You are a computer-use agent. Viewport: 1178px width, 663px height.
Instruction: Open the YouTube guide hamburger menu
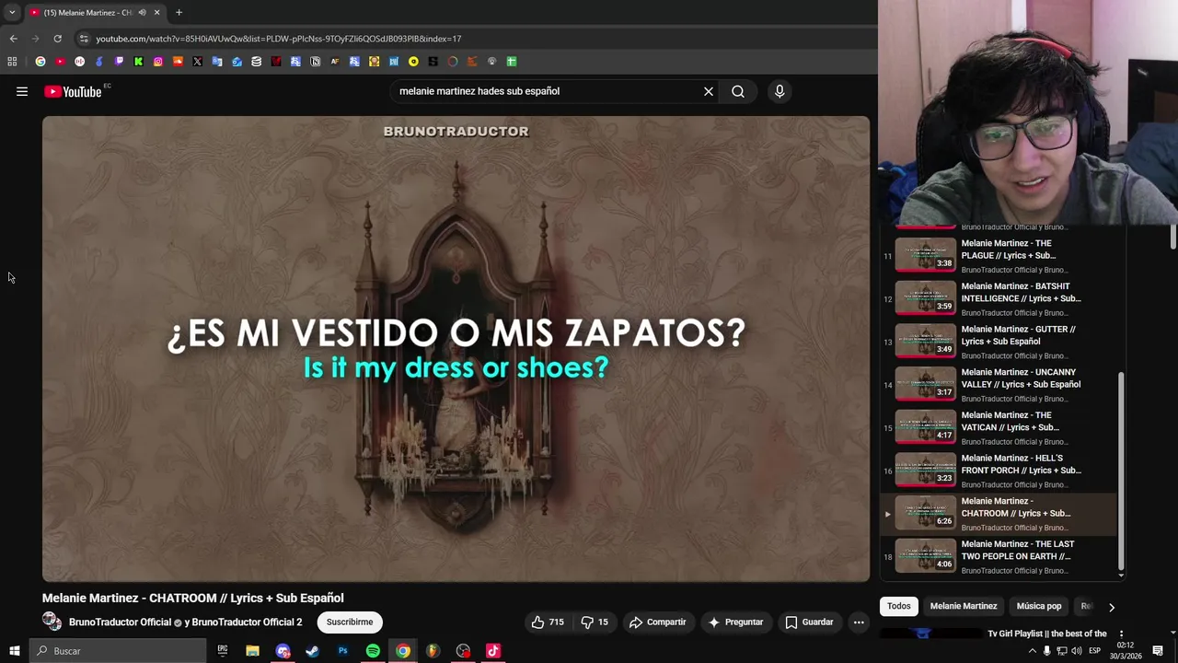pos(22,91)
